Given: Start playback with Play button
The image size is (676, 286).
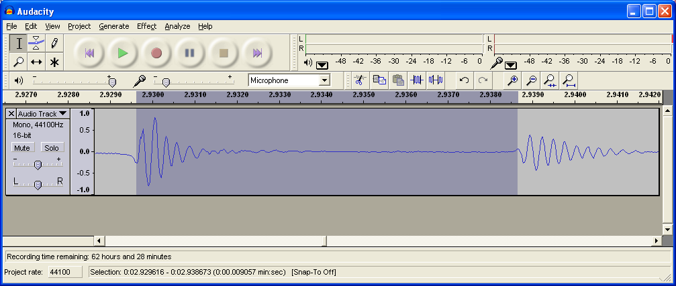Looking at the screenshot, I should (123, 53).
